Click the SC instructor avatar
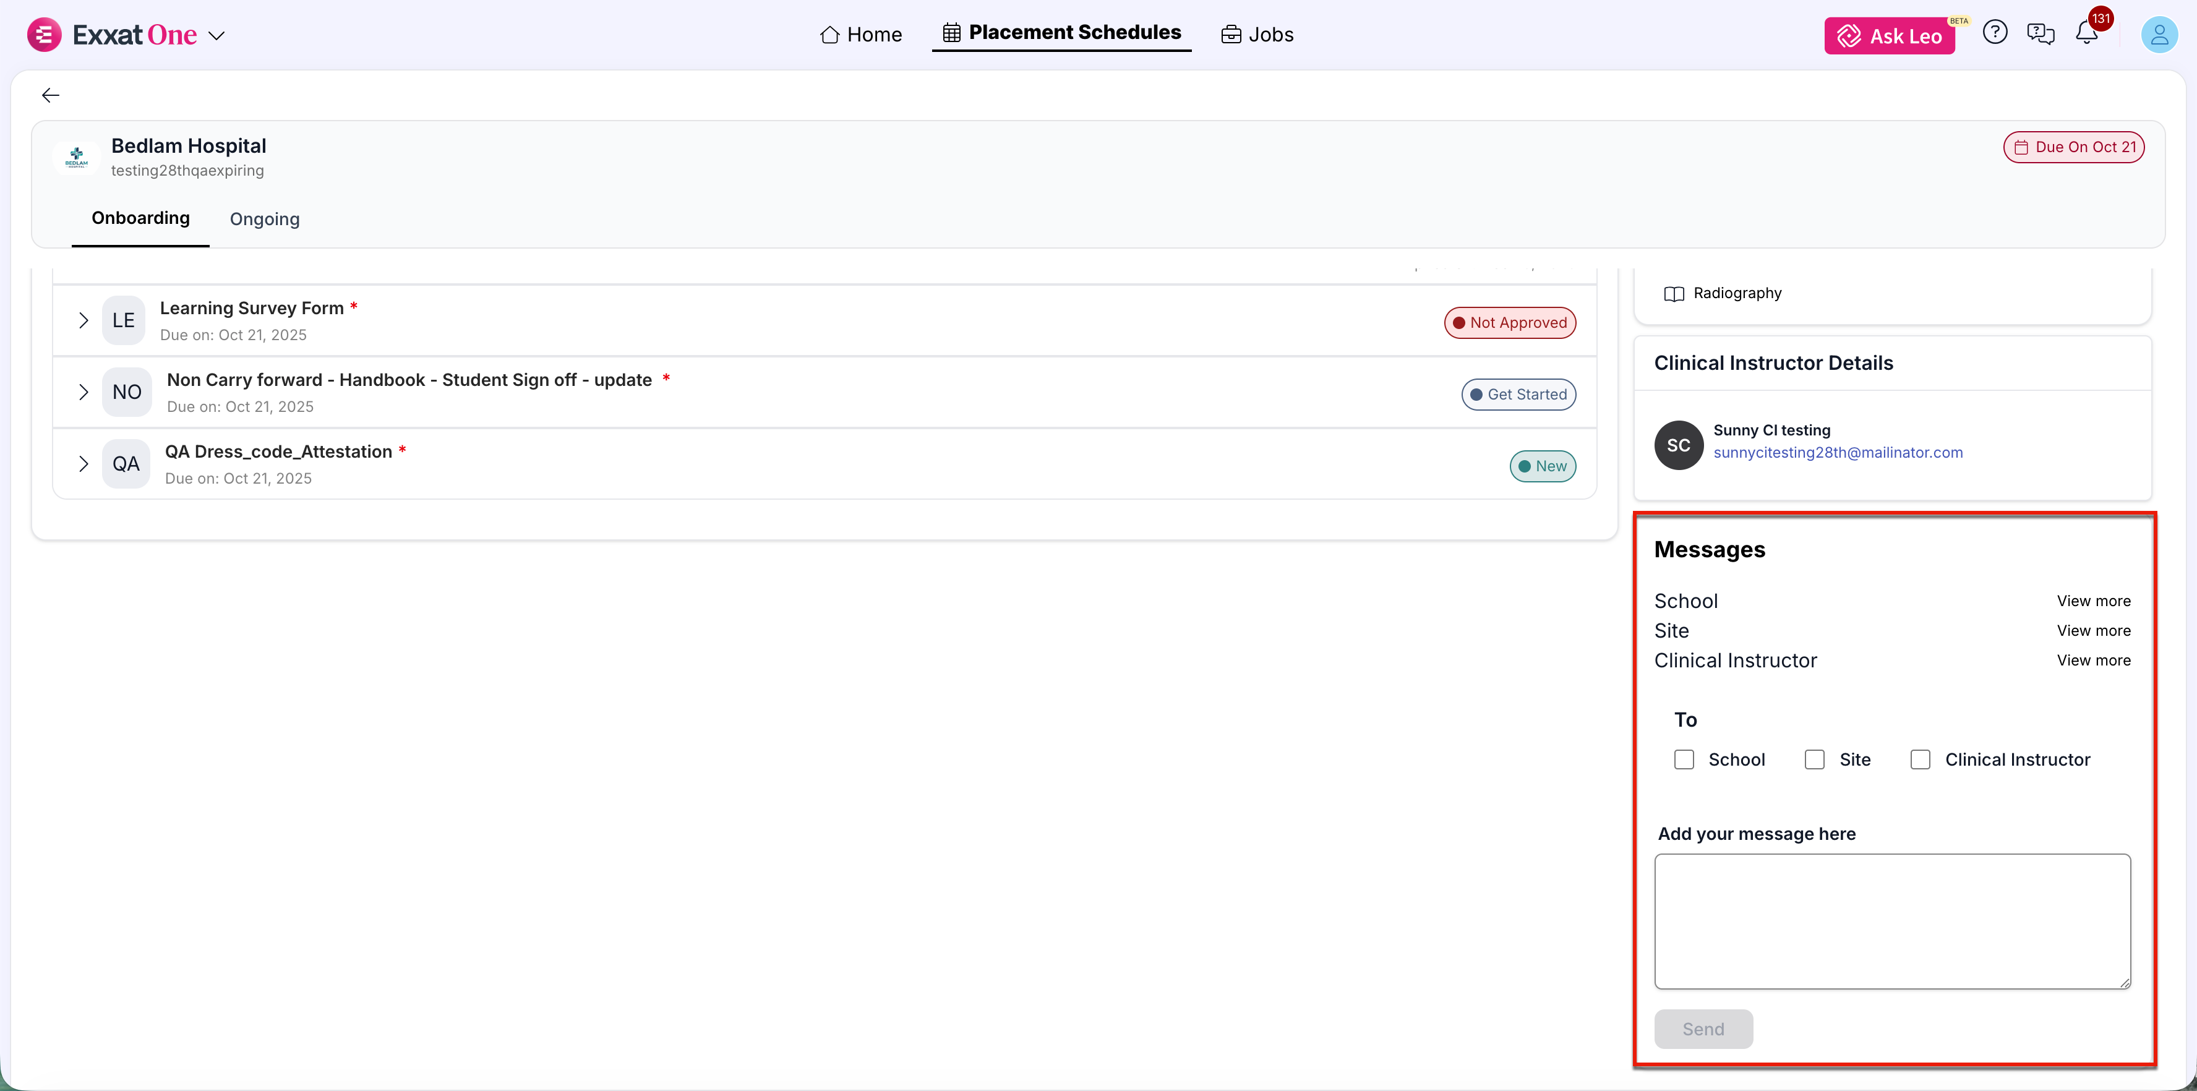 click(1679, 445)
